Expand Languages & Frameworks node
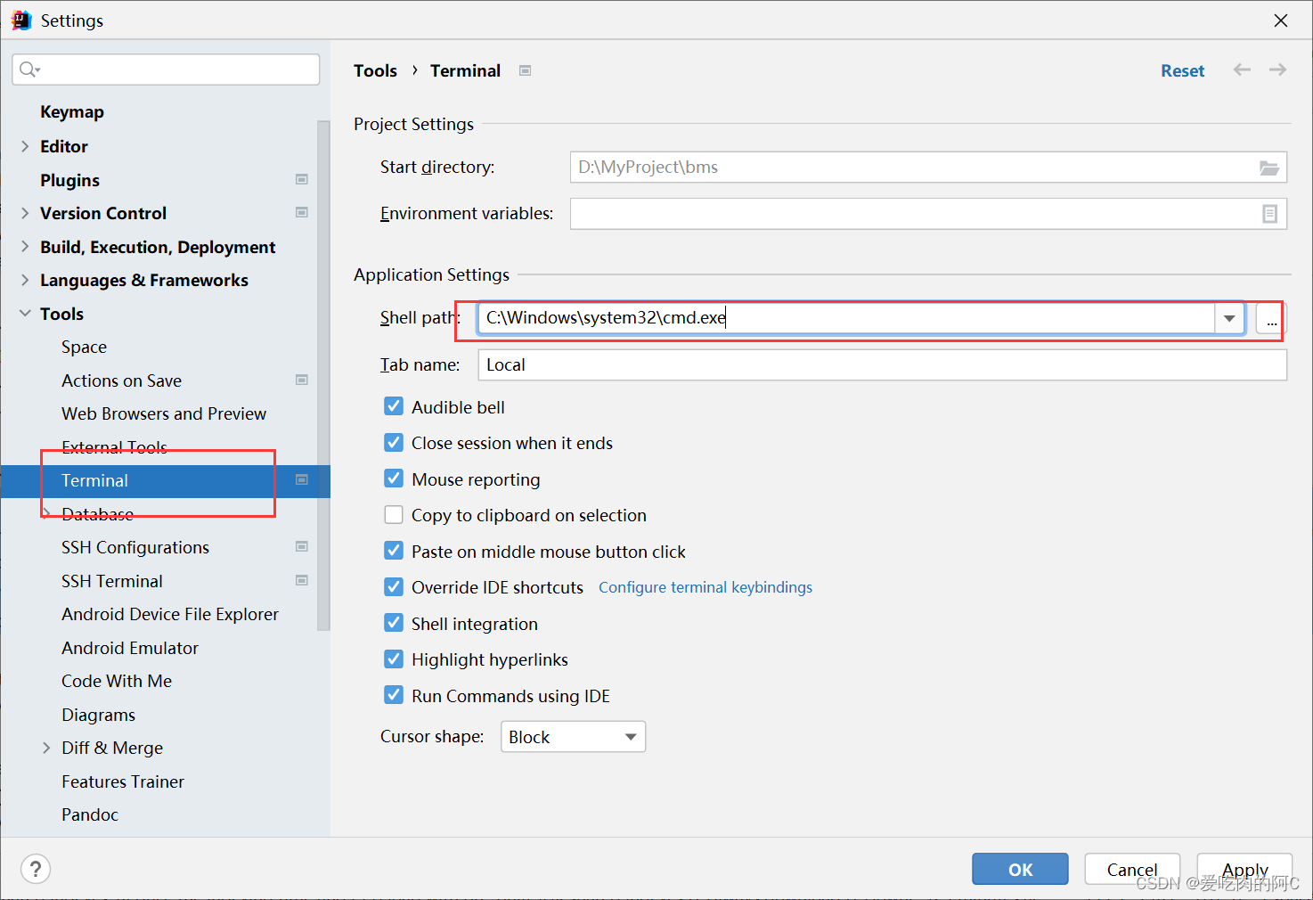1313x900 pixels. click(25, 280)
